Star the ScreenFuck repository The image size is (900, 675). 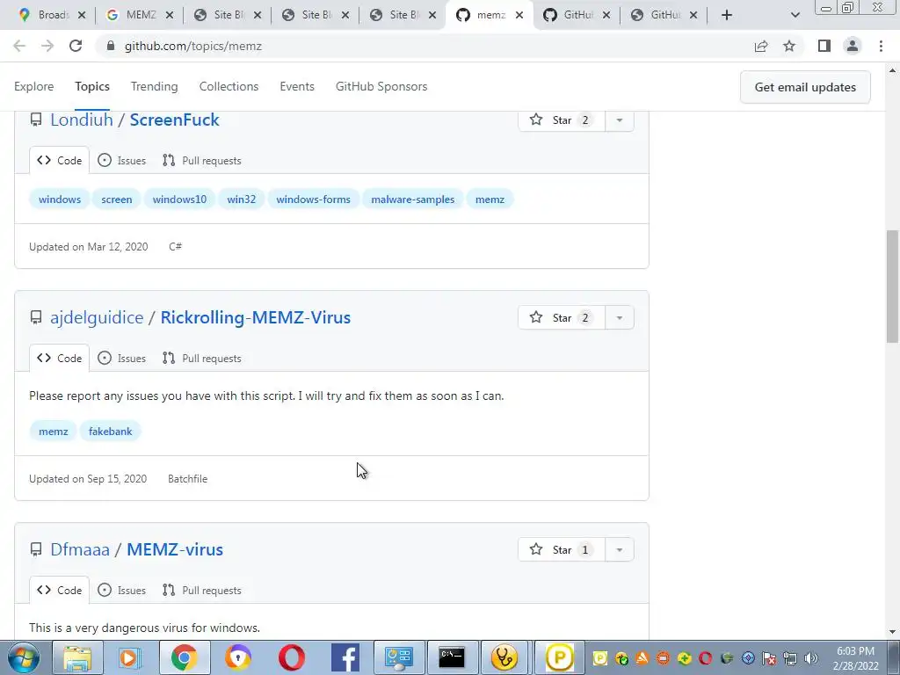(x=562, y=120)
